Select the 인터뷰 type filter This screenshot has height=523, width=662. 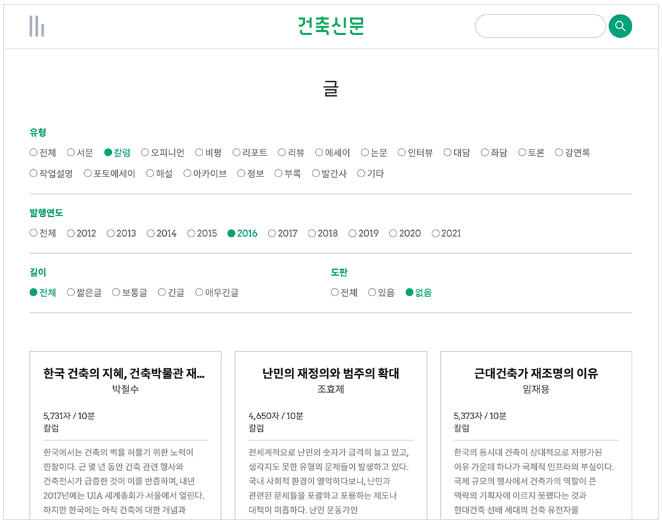point(415,153)
